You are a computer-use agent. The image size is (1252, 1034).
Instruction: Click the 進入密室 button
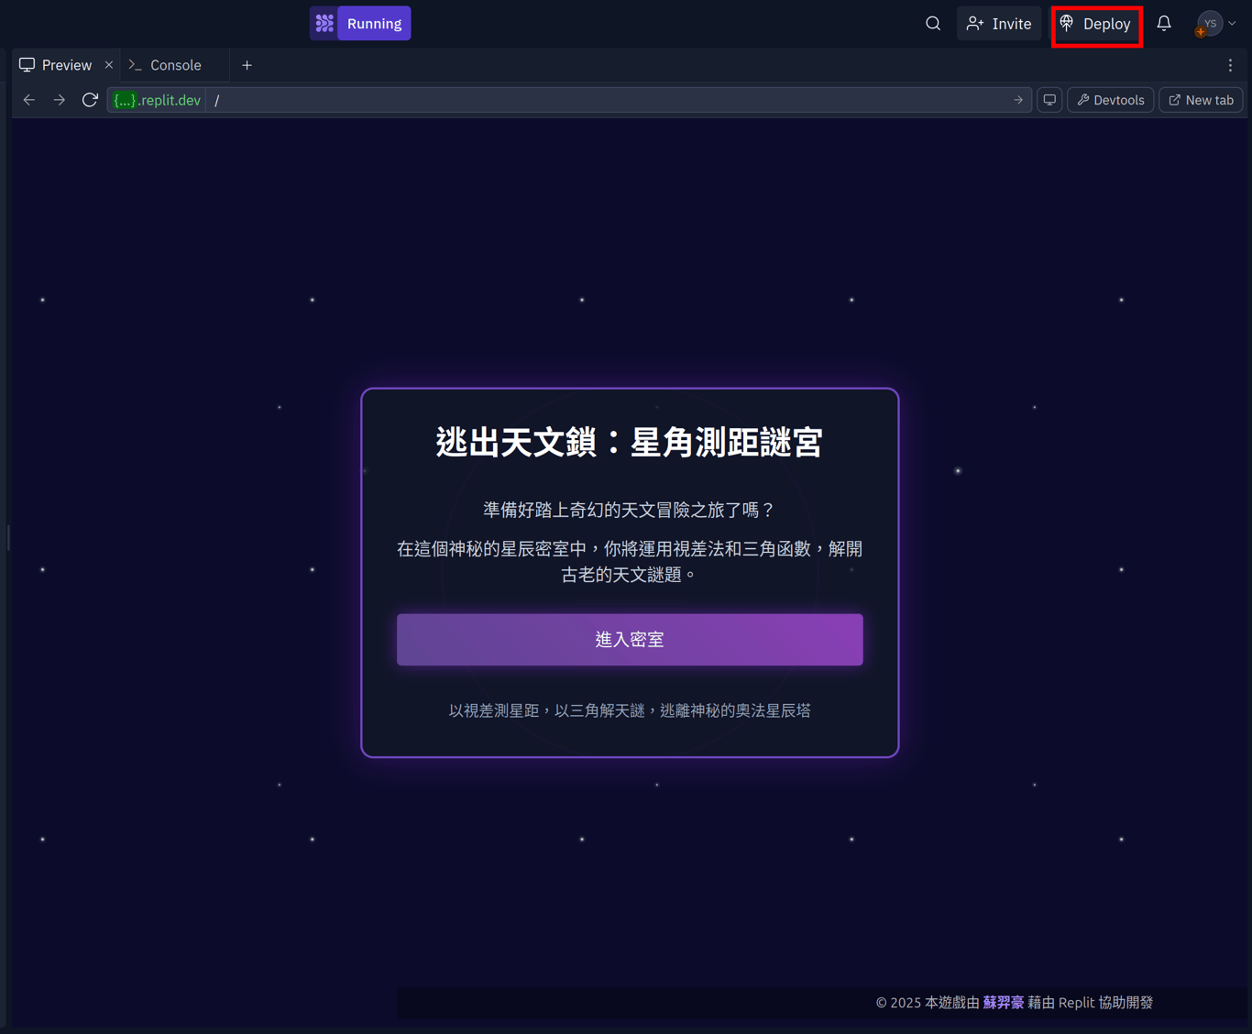tap(630, 640)
